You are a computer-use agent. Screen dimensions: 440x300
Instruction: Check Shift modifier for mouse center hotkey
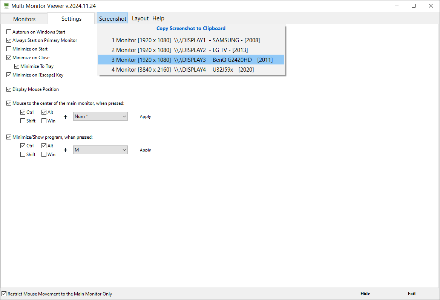coord(23,121)
